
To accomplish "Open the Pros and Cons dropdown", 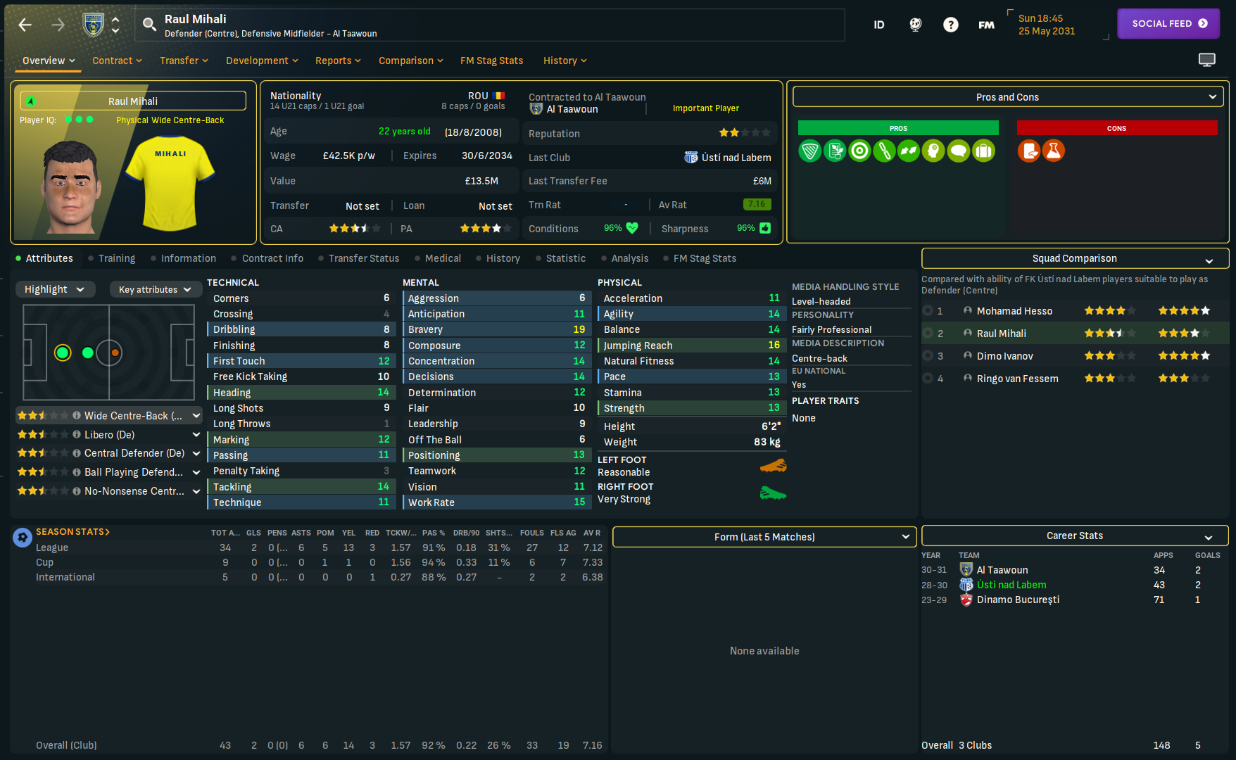I will tap(1007, 97).
